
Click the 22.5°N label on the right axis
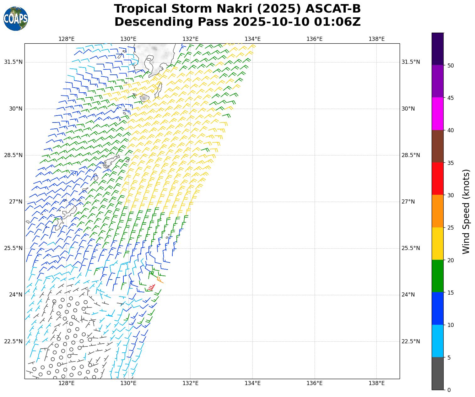pos(411,341)
